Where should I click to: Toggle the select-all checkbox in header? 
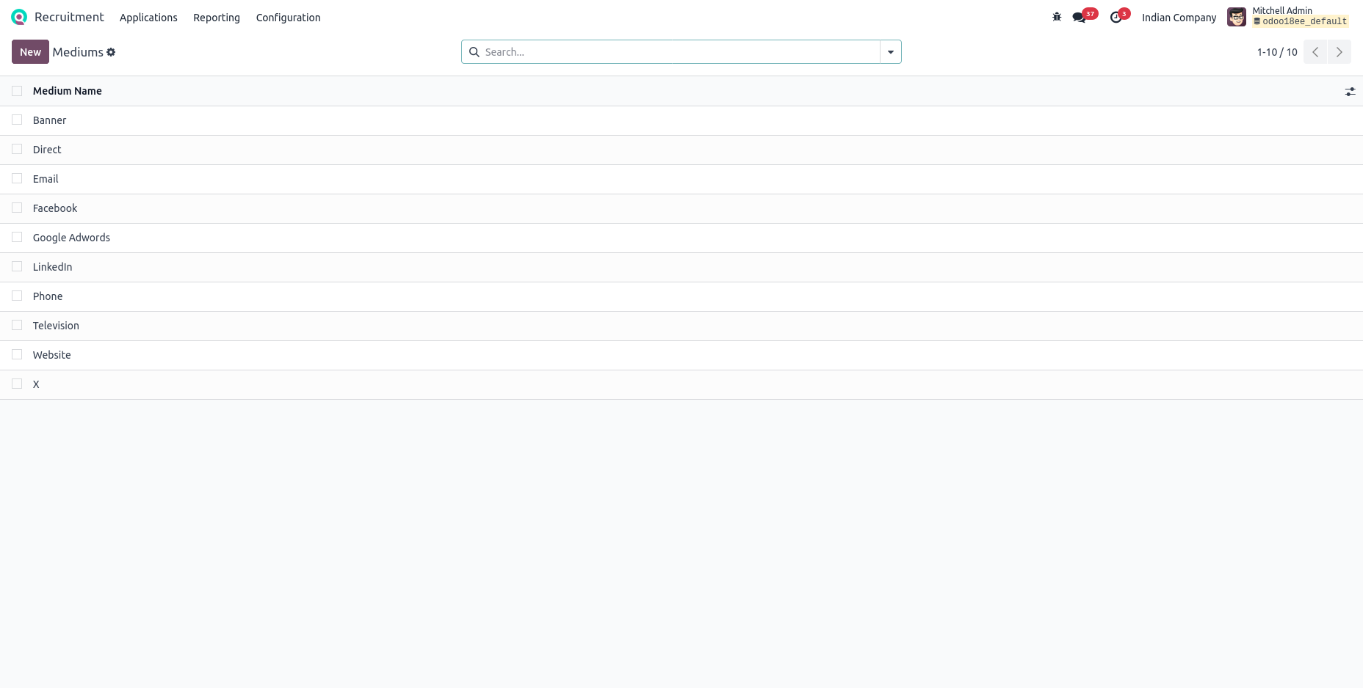(x=17, y=91)
